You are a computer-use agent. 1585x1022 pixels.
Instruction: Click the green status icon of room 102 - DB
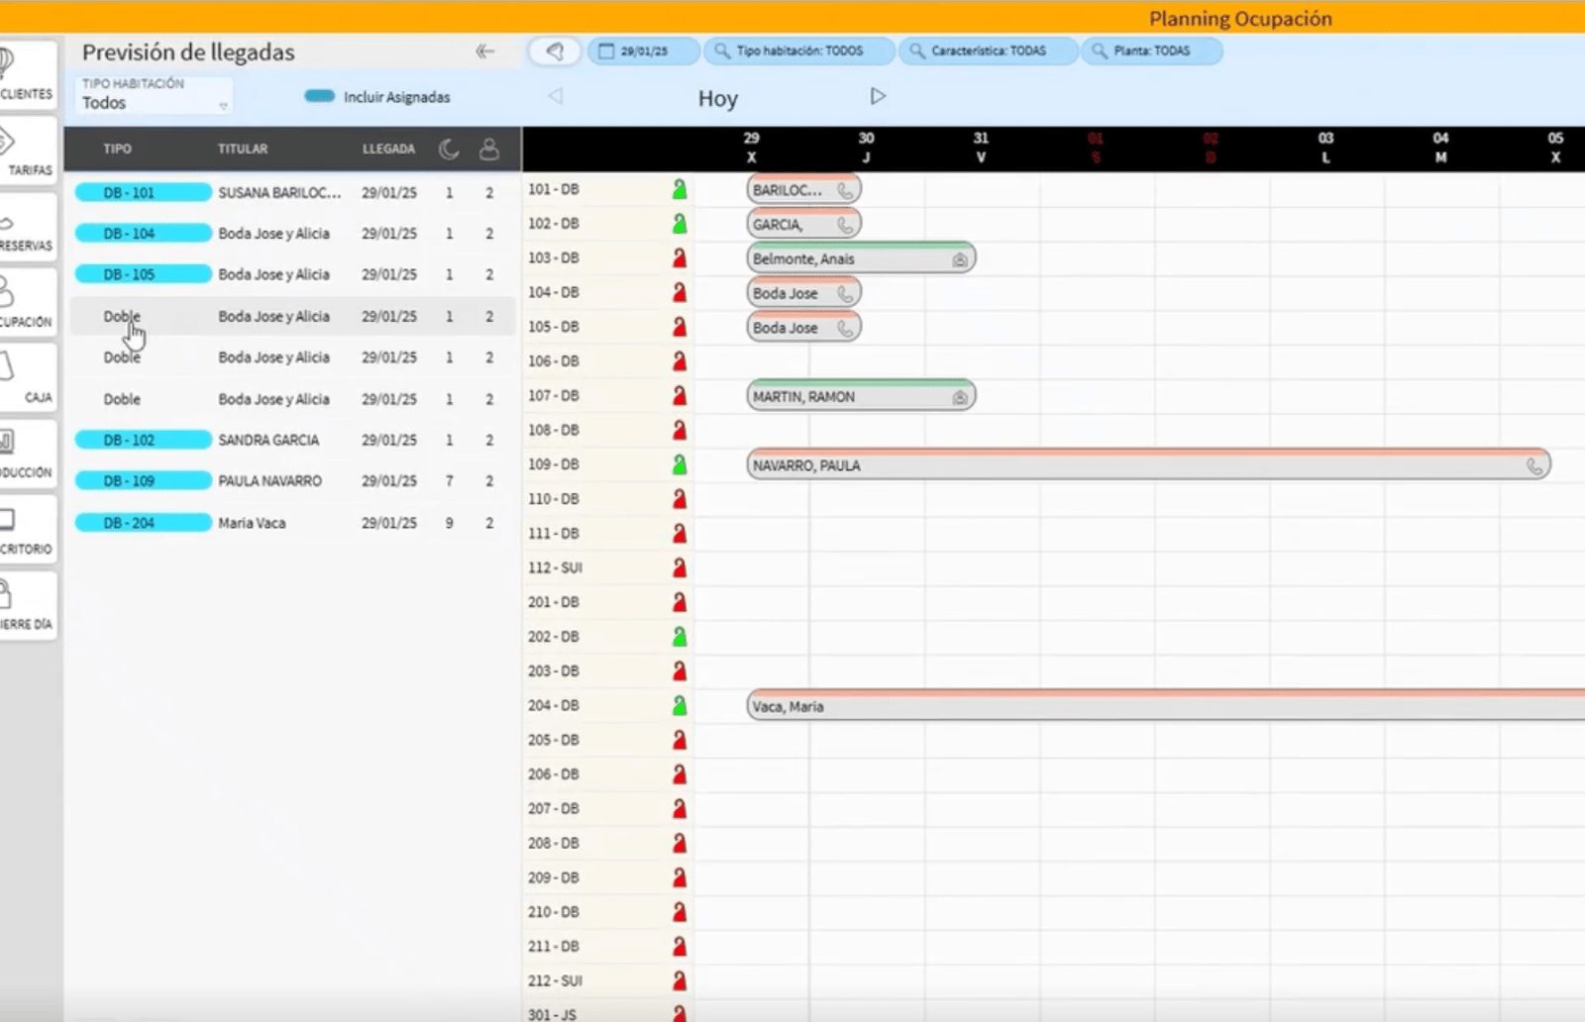click(680, 224)
